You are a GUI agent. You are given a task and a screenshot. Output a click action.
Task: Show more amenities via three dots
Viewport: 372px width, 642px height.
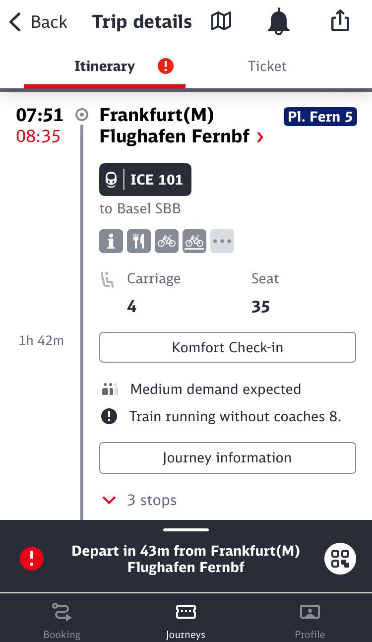[x=222, y=241]
